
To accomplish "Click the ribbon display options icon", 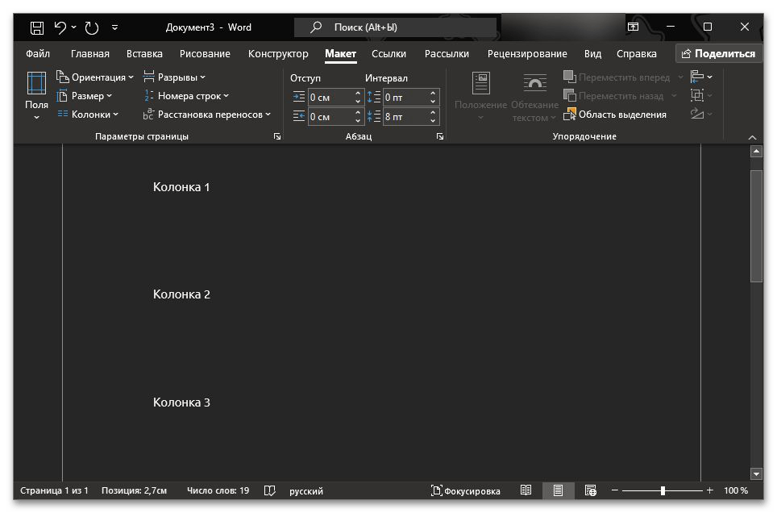I will (x=634, y=27).
